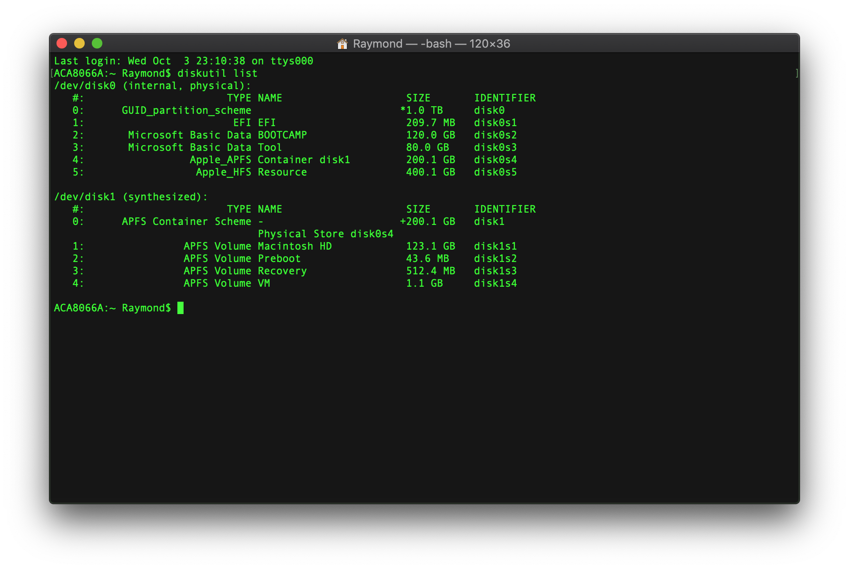Click the 'BOOTCAMP' partition name
Viewport: 849px width, 569px height.
click(282, 135)
